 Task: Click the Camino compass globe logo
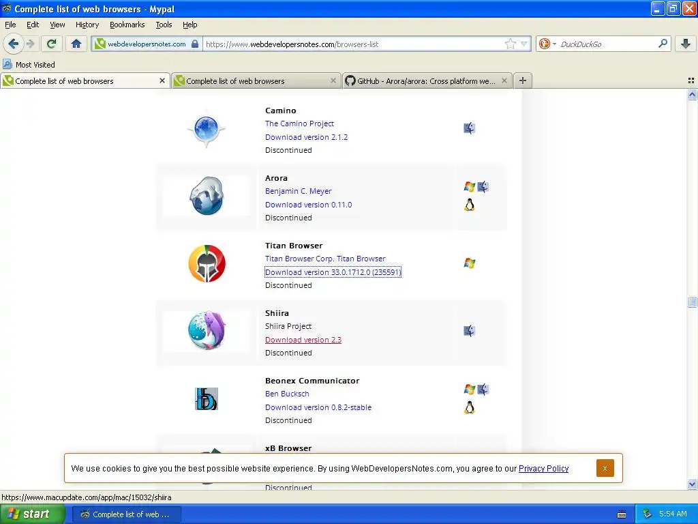pos(207,129)
